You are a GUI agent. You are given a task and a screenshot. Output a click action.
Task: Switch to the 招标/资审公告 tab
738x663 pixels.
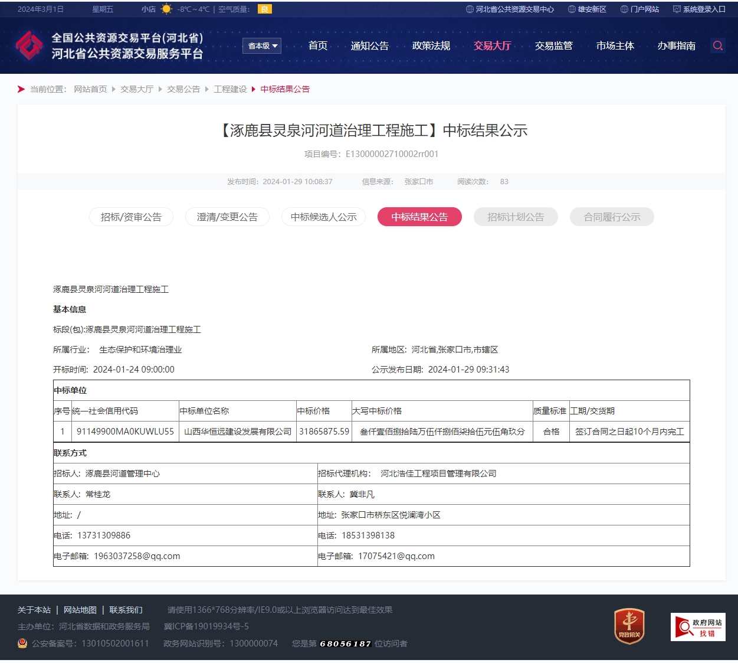pos(131,217)
